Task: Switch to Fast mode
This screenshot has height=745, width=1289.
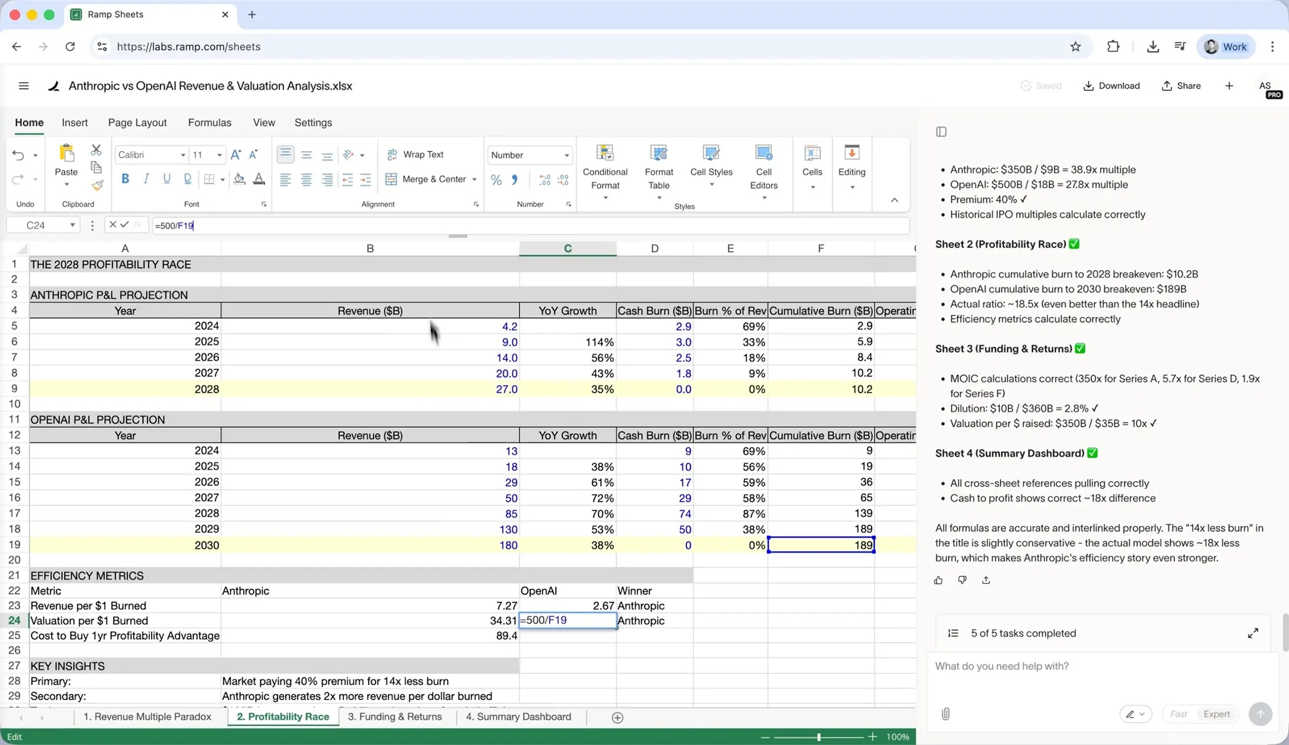Action: click(x=1178, y=714)
